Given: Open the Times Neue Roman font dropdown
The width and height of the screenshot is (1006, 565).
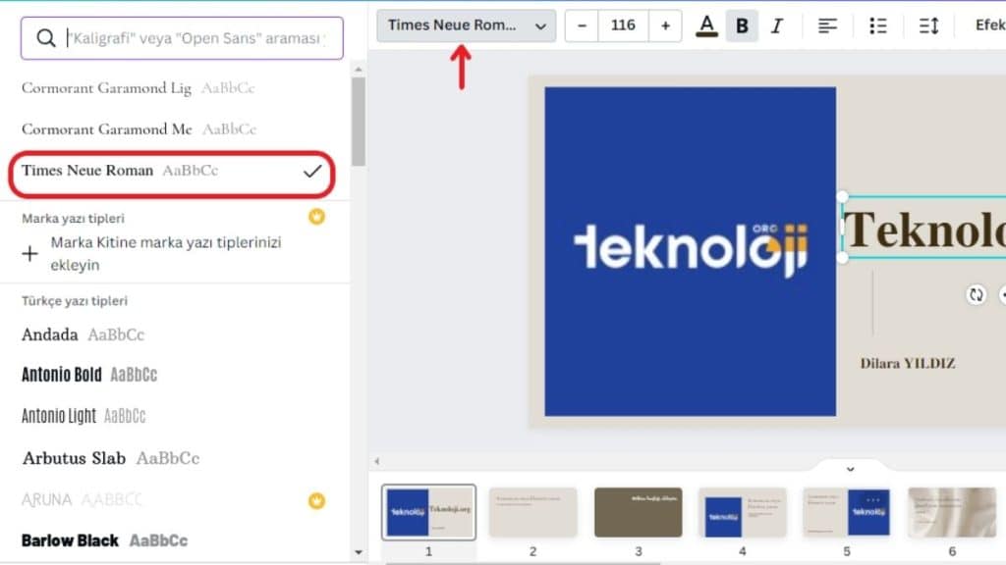Looking at the screenshot, I should click(x=467, y=26).
